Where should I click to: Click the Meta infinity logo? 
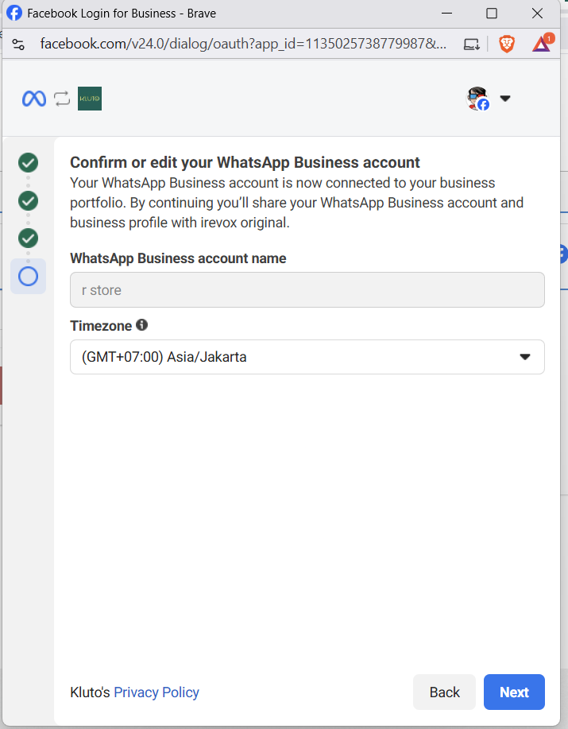click(34, 99)
